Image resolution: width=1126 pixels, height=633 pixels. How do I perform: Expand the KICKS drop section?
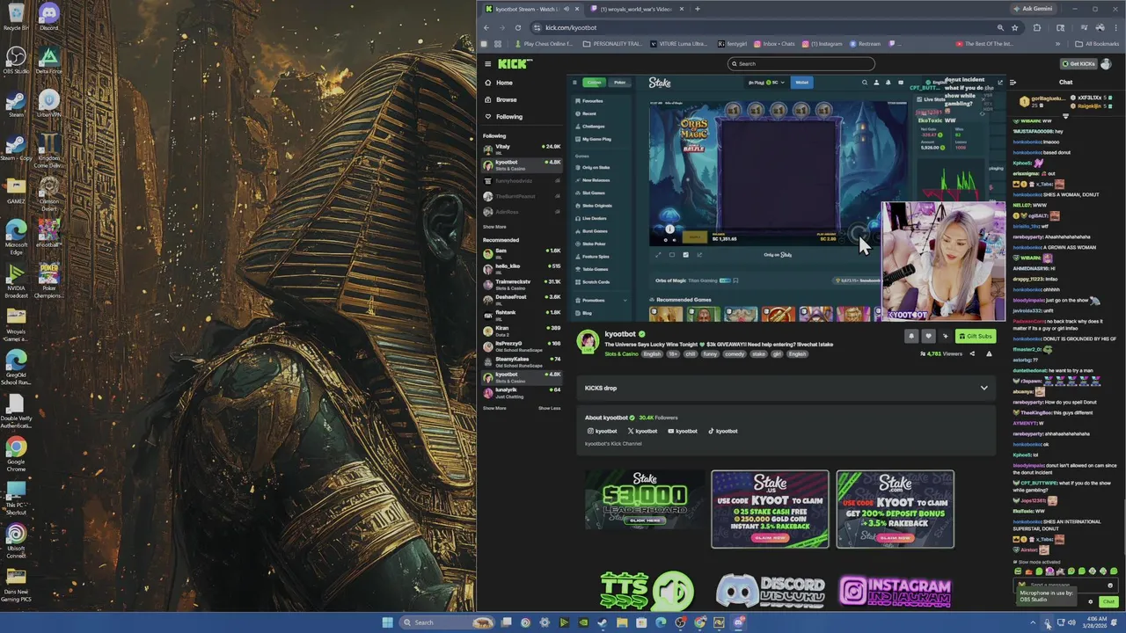(983, 388)
